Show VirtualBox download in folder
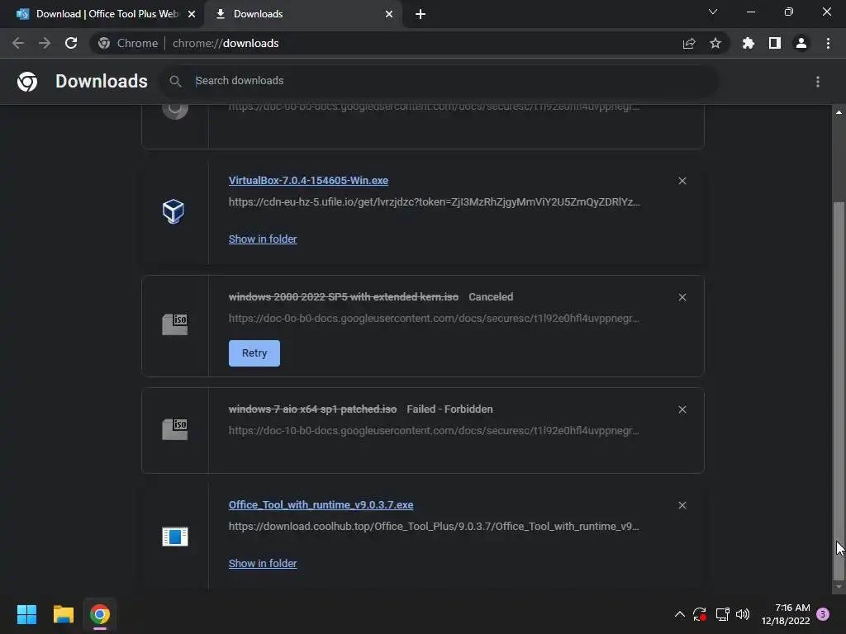The image size is (846, 634). (263, 239)
